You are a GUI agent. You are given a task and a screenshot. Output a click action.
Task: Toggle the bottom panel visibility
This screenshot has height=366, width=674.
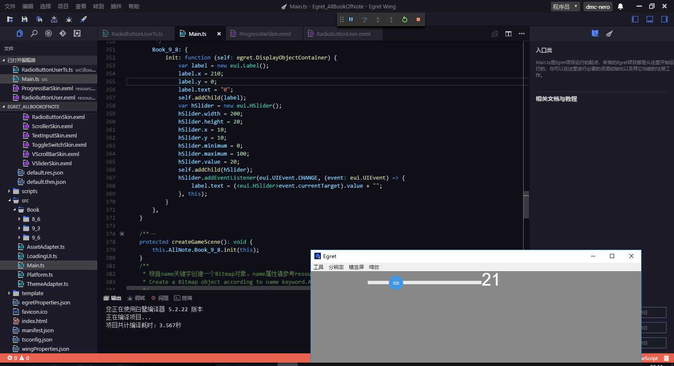point(650,19)
